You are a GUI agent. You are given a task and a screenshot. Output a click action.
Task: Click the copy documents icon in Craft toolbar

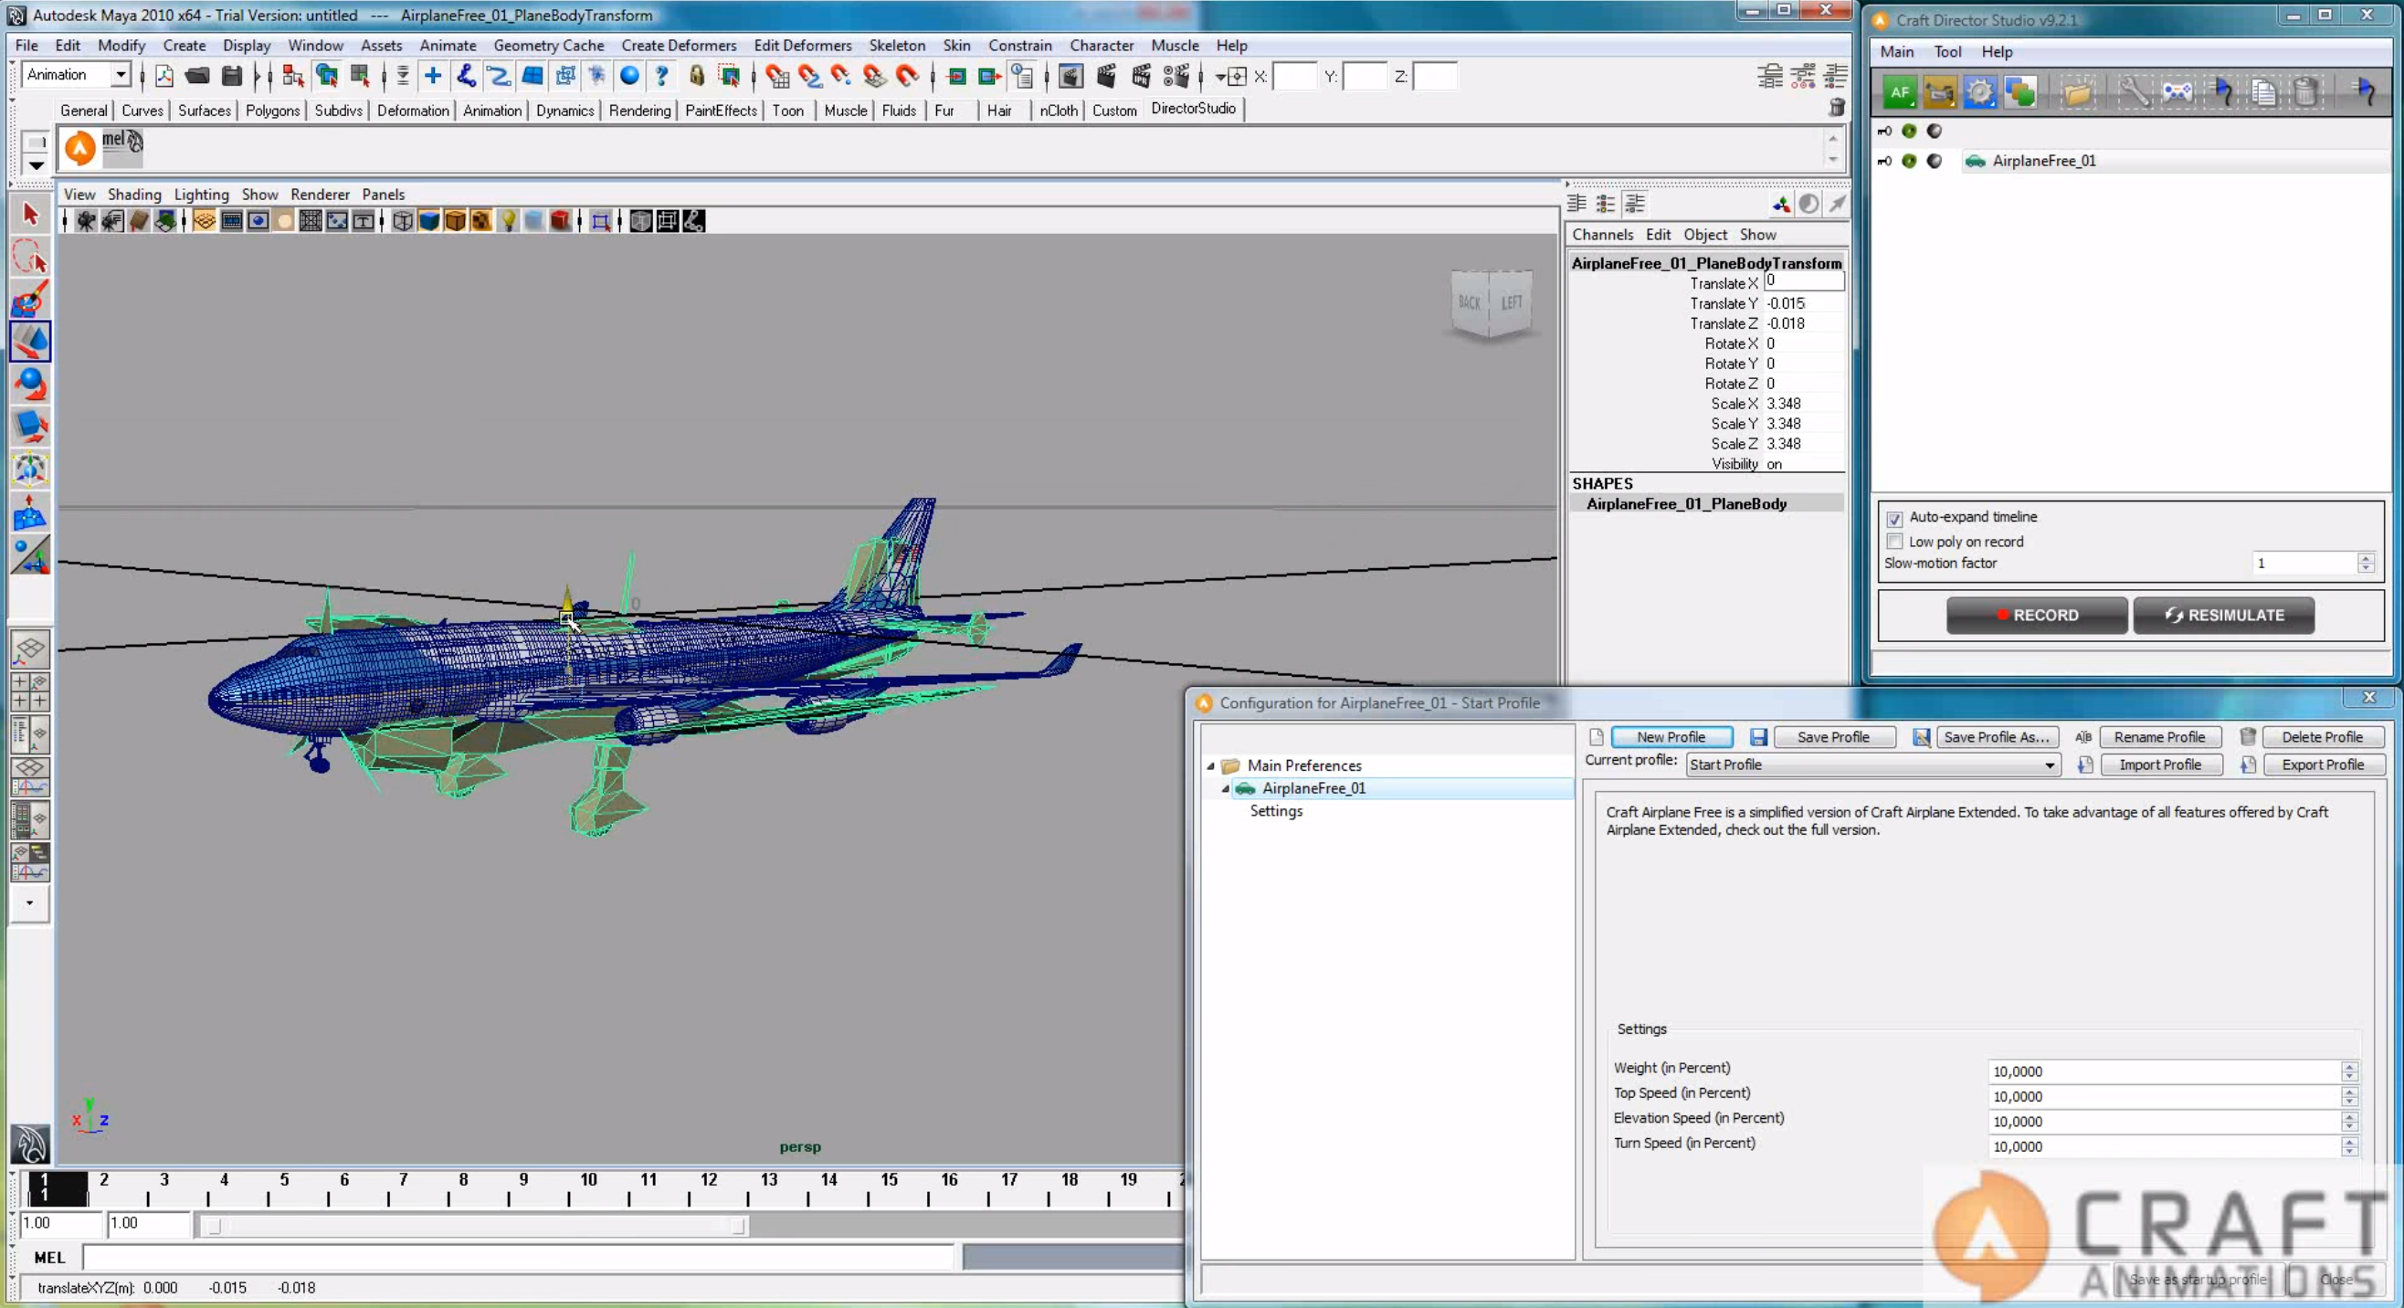2262,92
